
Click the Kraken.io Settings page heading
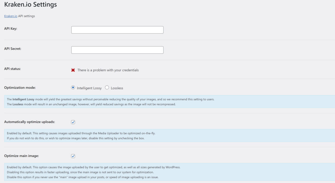pyautogui.click(x=30, y=4)
